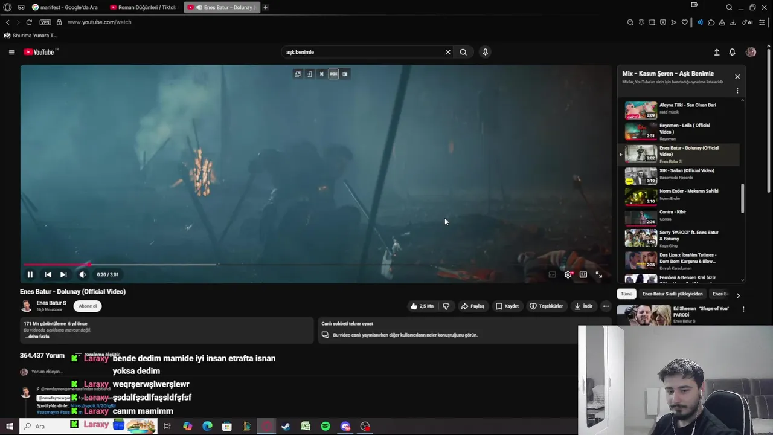Open options for Ed Sheeran PARODİ video
The image size is (773, 435).
point(743,309)
